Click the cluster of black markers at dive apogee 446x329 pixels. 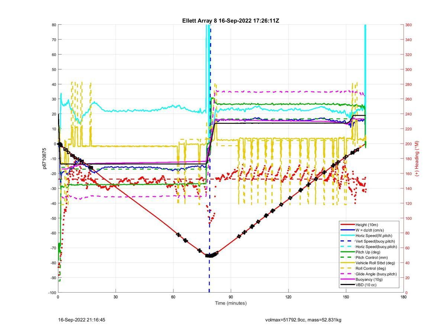pyautogui.click(x=211, y=255)
